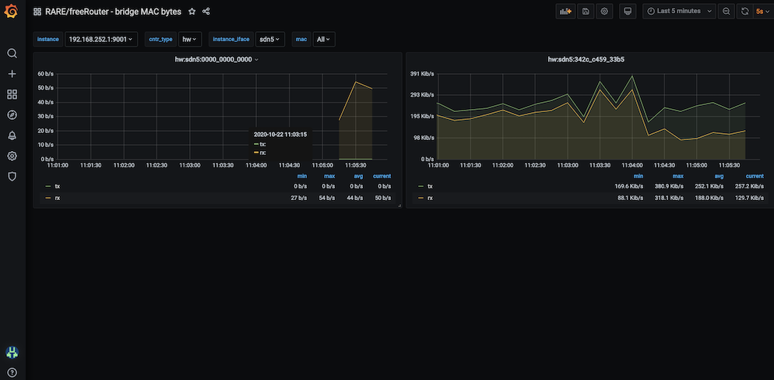Image resolution: width=774 pixels, height=380 pixels.
Task: Open the Configuration gear in sidebar
Action: 12,156
